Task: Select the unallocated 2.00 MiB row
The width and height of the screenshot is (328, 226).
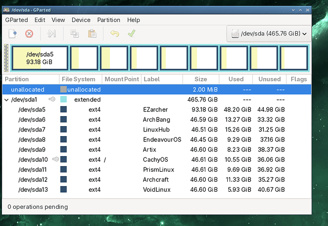Action: (x=157, y=89)
